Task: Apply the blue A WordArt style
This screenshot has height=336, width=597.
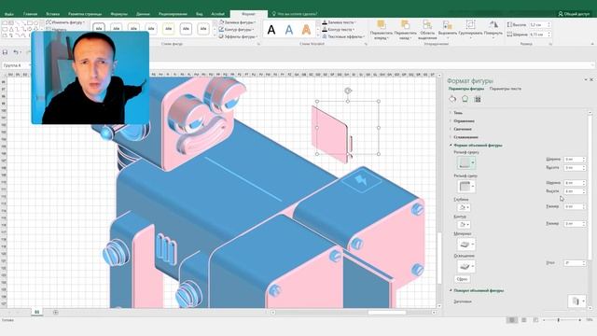Action: 289,29
